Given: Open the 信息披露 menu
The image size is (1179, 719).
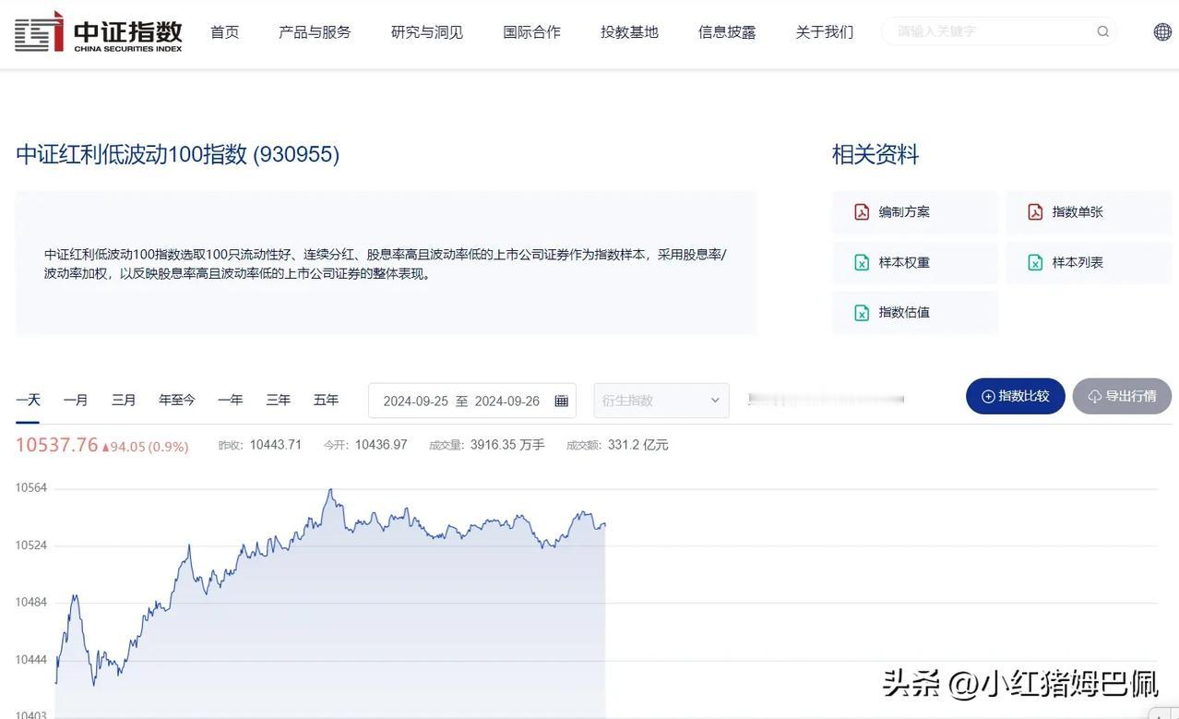Looking at the screenshot, I should coord(727,31).
